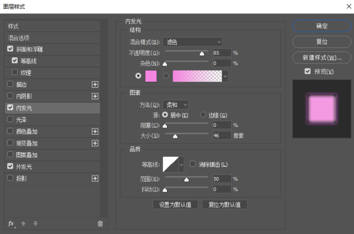Enable 消除锯齿 anti-alias checkbox
Viewport: 354px width, 234px height.
click(x=192, y=164)
